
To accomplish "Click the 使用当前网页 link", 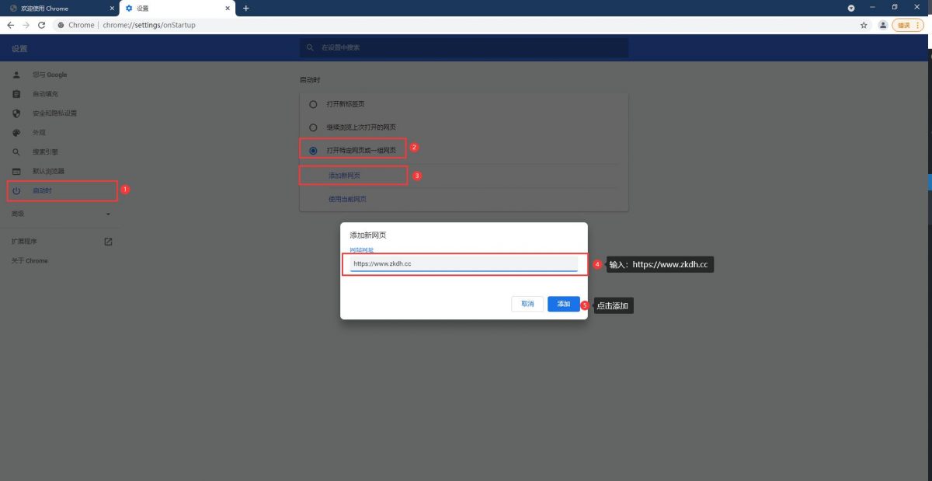I will [347, 199].
